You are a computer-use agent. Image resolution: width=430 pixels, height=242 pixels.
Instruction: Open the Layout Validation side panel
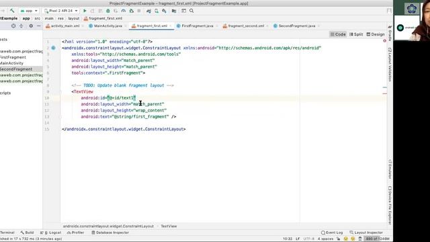pos(390,65)
